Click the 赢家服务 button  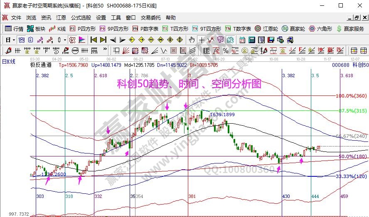[350, 29]
